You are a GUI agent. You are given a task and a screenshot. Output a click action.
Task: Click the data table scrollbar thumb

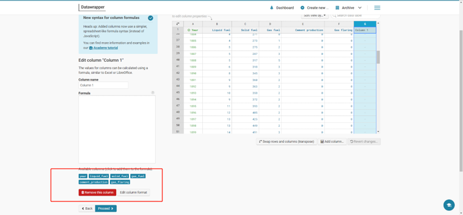pos(378,57)
